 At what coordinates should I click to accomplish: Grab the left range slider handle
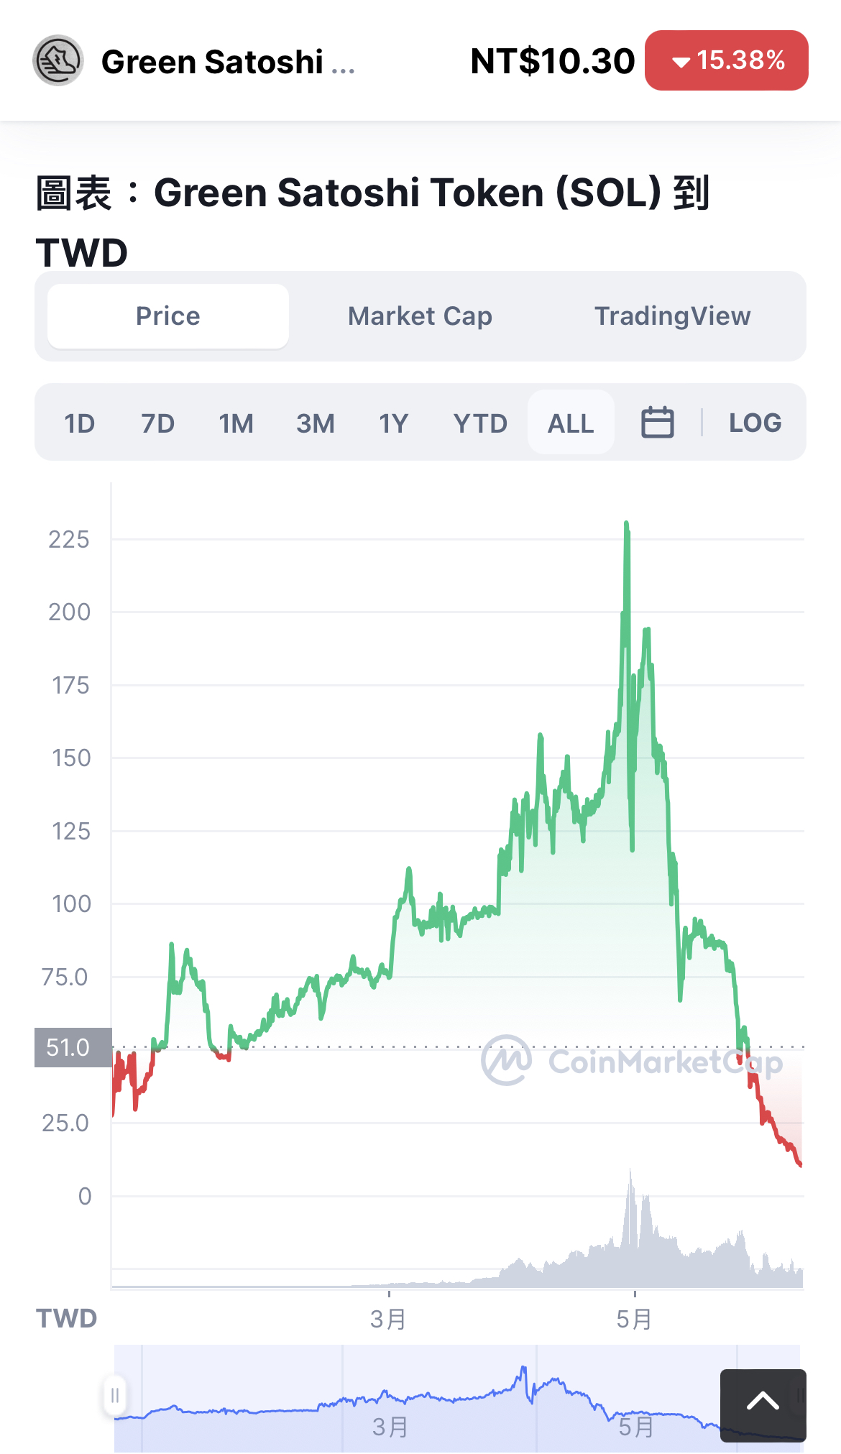point(115,1396)
